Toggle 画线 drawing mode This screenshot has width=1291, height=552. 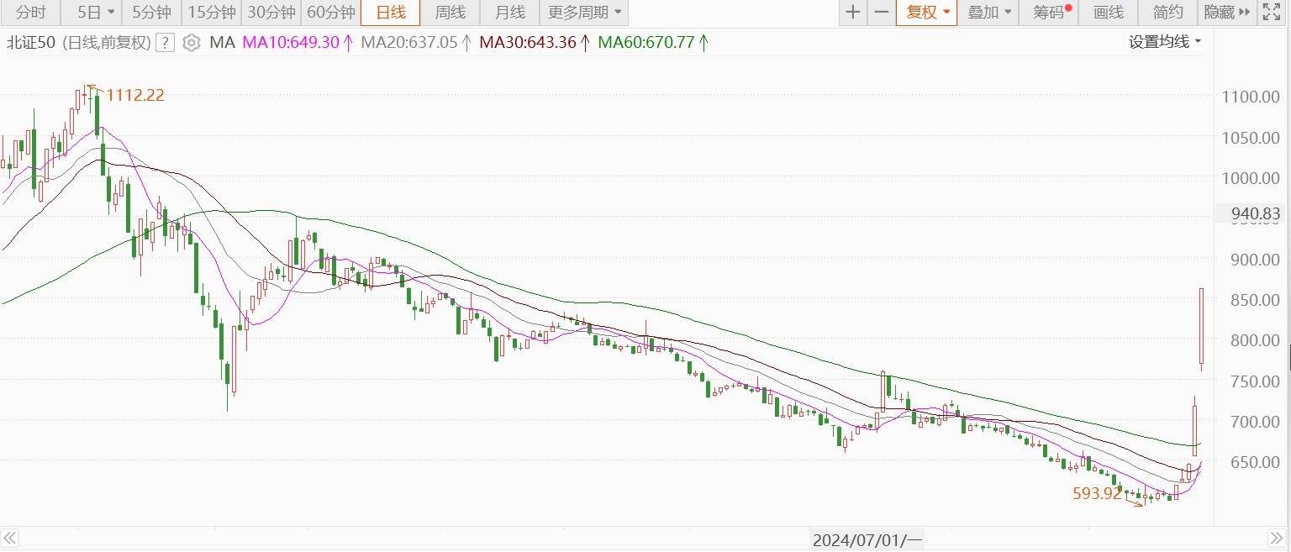tap(1109, 13)
